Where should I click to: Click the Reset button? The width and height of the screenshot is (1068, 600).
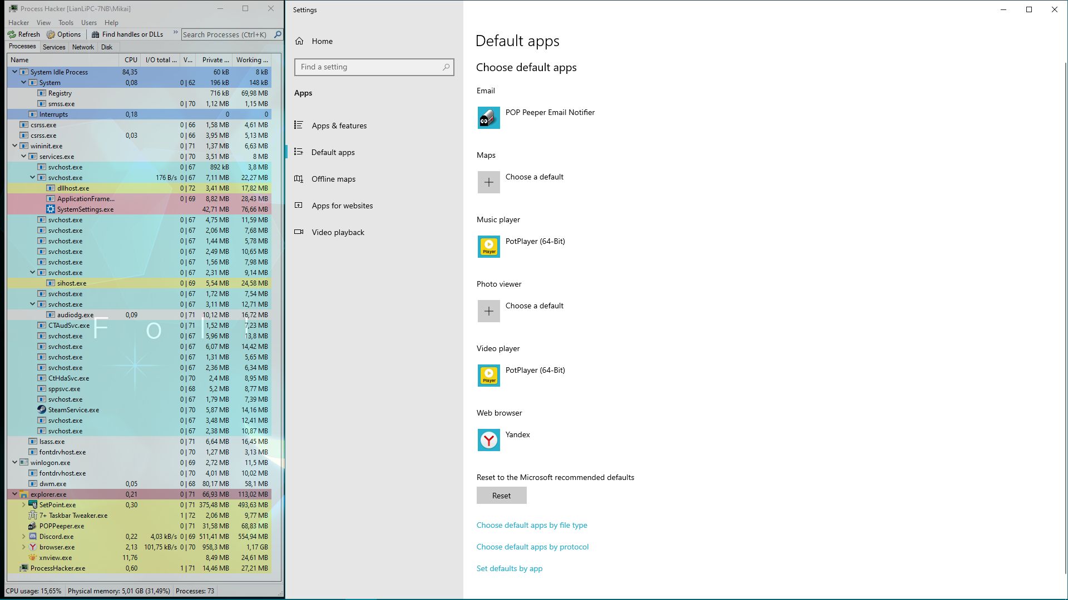pyautogui.click(x=501, y=496)
